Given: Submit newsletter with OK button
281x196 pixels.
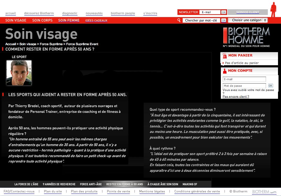Looking at the screenshot, I should coord(224,12).
